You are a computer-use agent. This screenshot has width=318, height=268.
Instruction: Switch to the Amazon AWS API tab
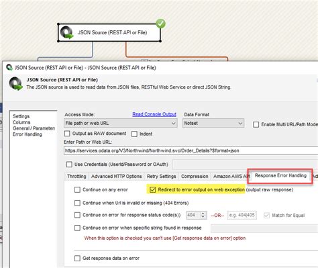(231, 177)
